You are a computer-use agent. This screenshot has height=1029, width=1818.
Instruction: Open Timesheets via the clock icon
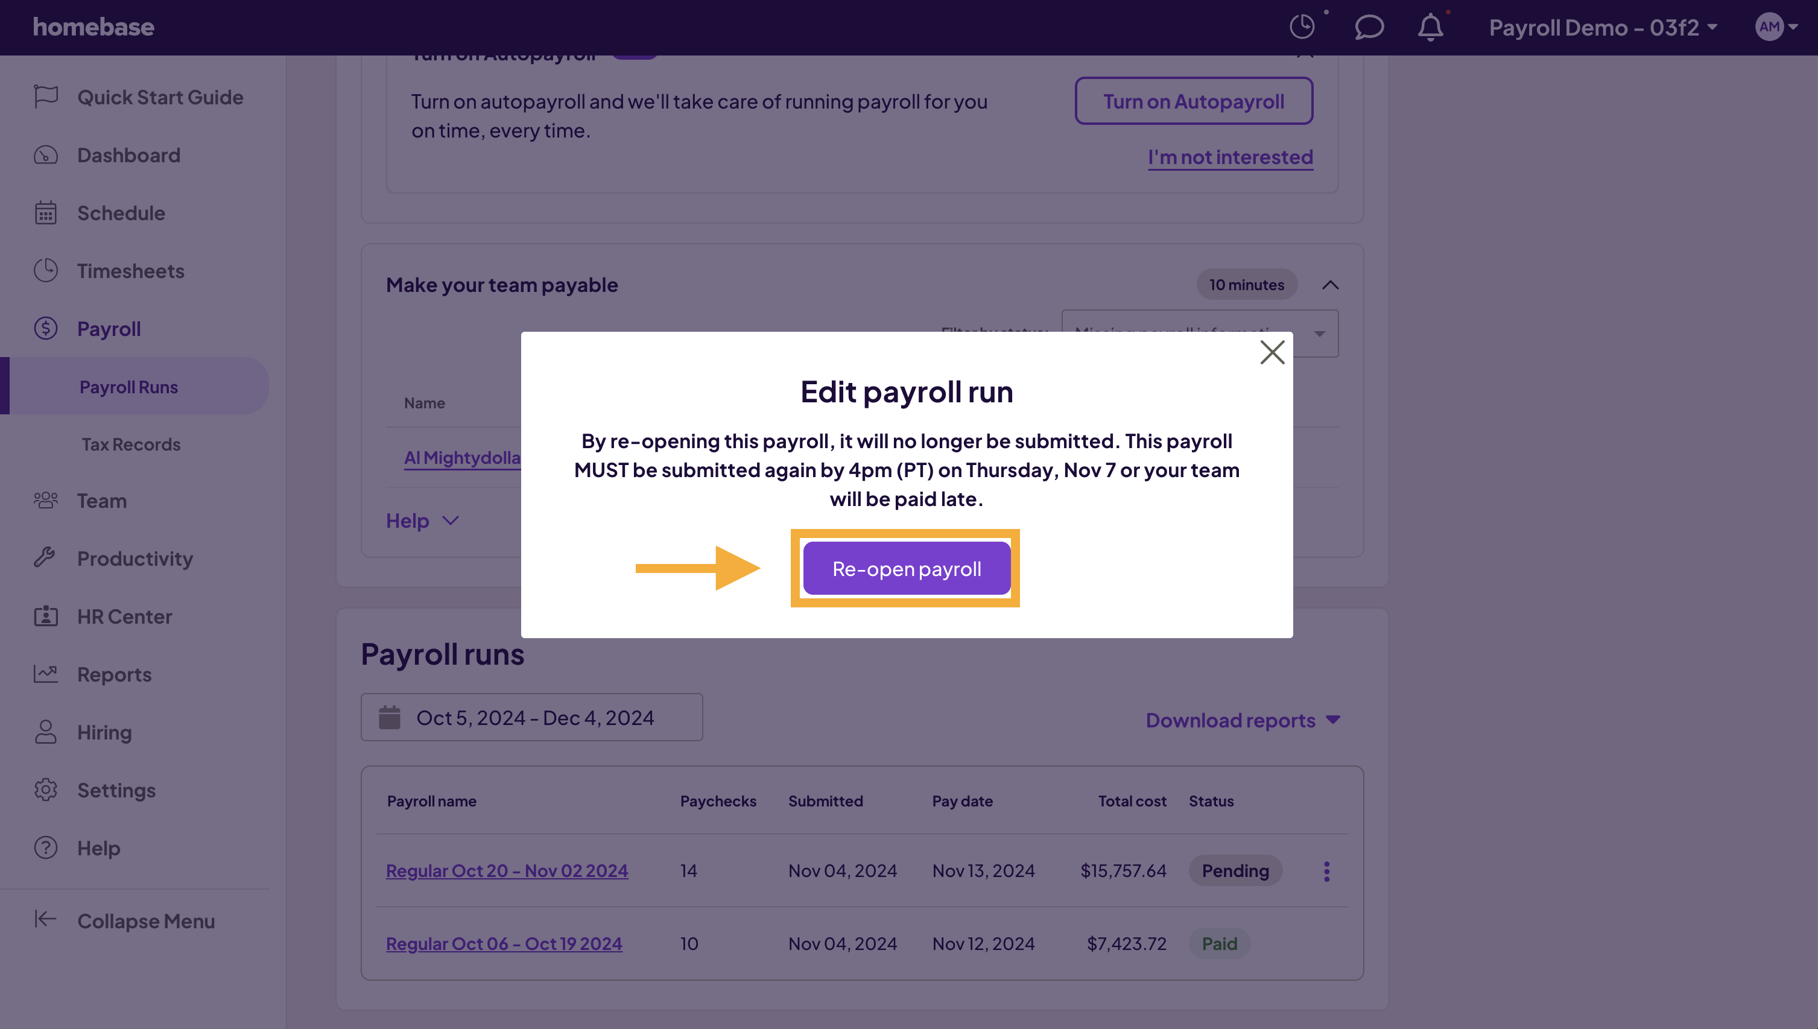(45, 271)
